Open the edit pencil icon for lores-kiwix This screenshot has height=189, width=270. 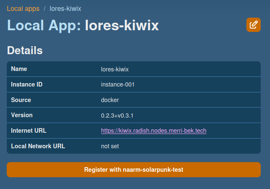click(x=253, y=25)
